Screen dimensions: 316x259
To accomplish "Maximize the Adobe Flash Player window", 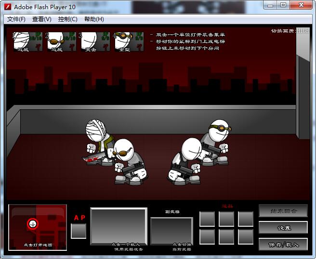I will click(283, 5).
